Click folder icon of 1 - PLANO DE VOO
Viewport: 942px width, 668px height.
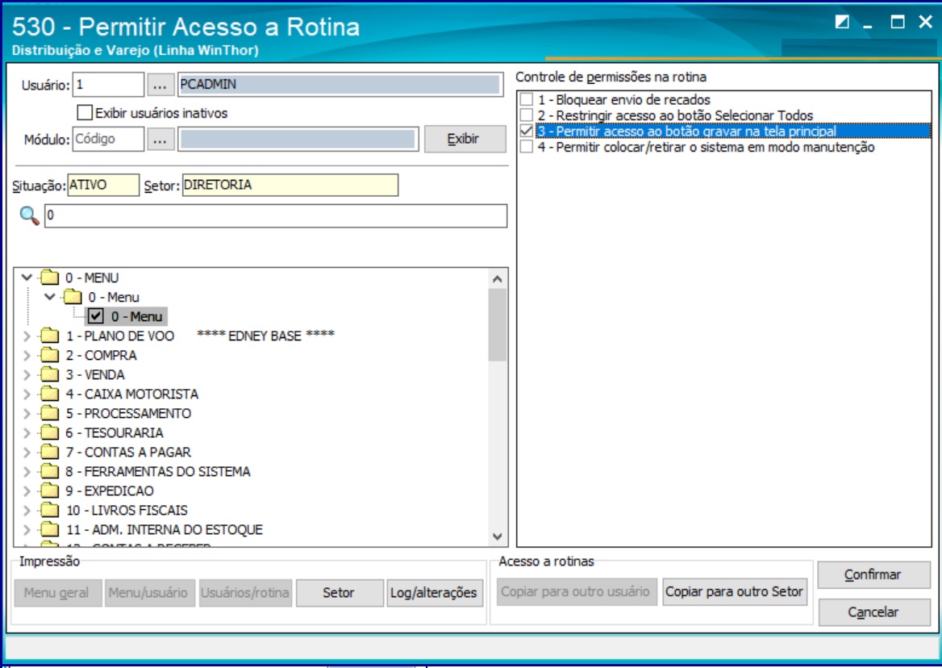coord(49,336)
